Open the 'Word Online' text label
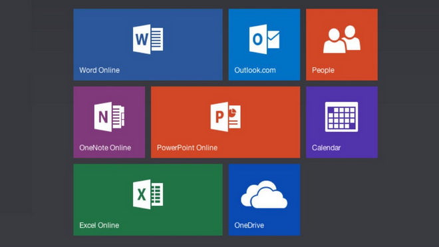The image size is (439, 247). [99, 70]
